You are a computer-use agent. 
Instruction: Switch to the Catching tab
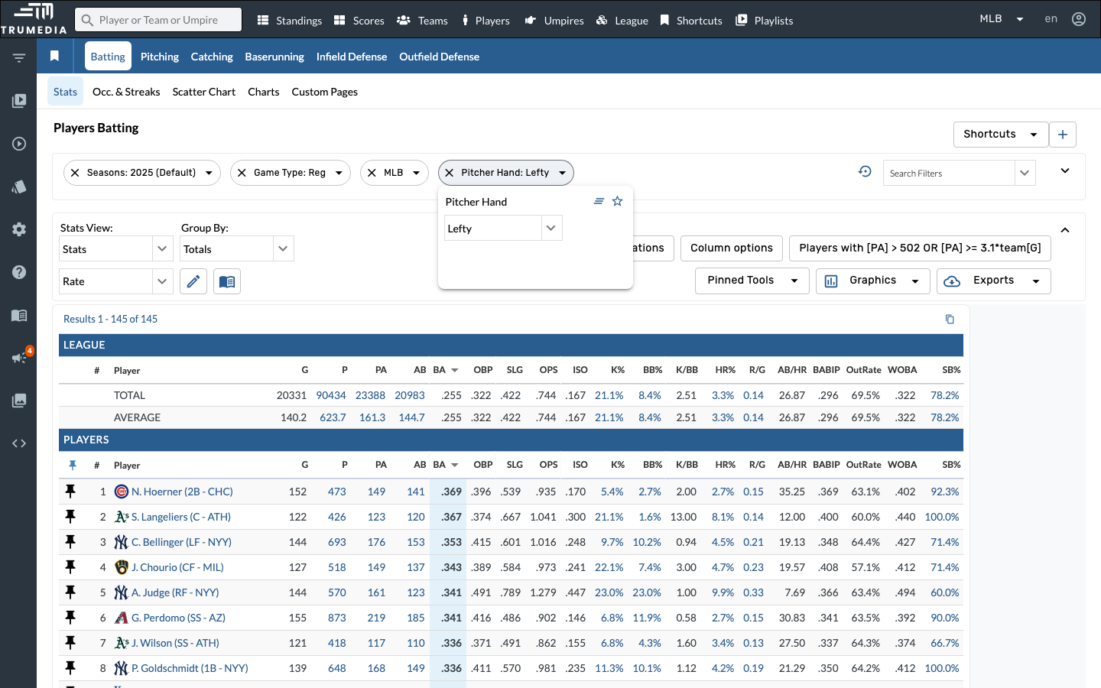pyautogui.click(x=212, y=57)
